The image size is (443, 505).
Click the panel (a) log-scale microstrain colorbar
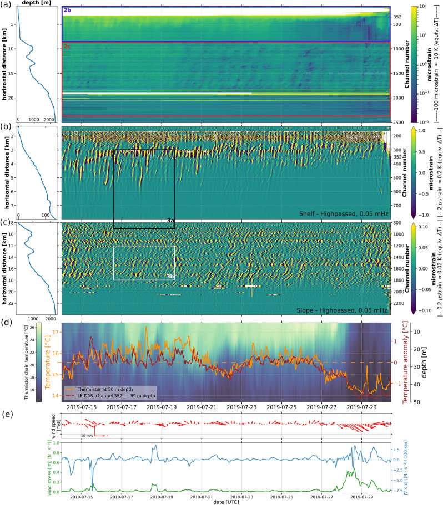pyautogui.click(x=414, y=64)
